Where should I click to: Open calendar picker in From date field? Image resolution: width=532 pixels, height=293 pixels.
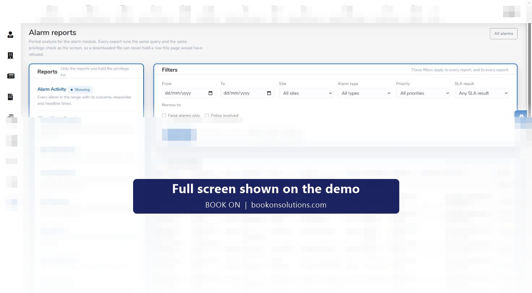coord(210,93)
